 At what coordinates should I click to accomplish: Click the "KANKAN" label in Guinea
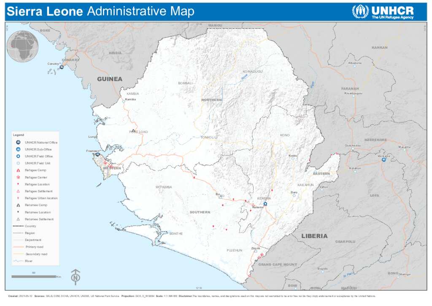(x=380, y=48)
